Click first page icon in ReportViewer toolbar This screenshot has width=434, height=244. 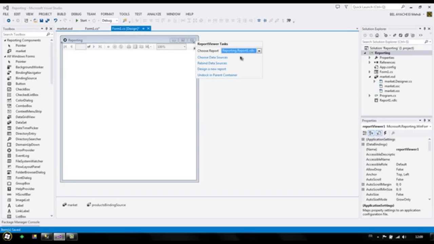(65, 47)
